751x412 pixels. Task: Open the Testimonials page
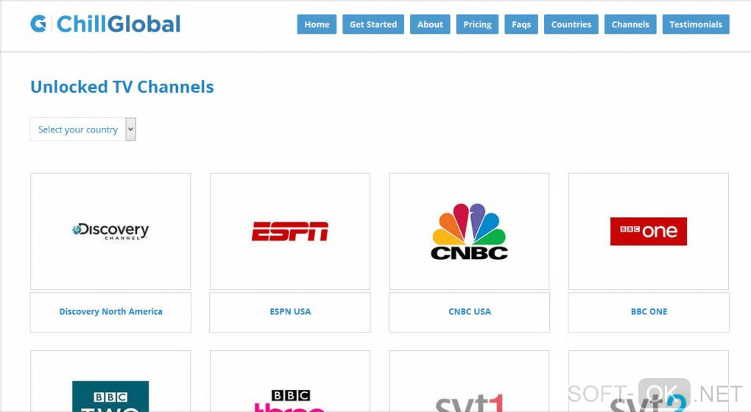coord(696,24)
